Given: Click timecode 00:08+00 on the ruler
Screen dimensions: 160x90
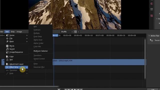Looking at the screenshot, I should (110, 35).
